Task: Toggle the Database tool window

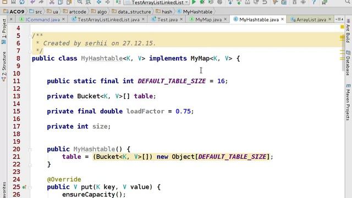Action: point(348,63)
